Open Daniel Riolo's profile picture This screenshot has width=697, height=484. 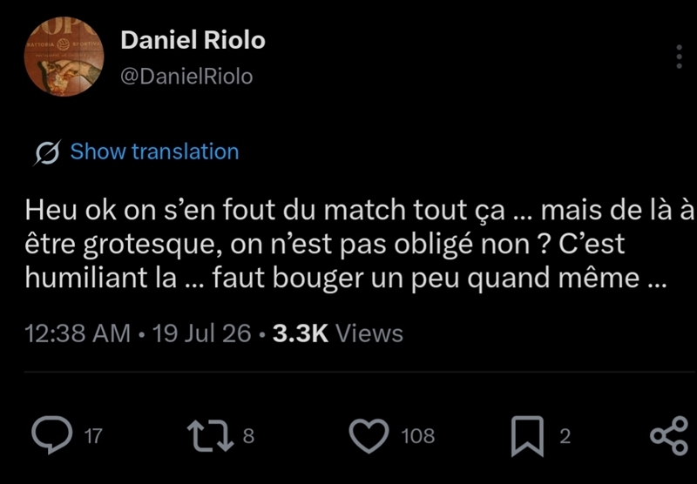[64, 57]
